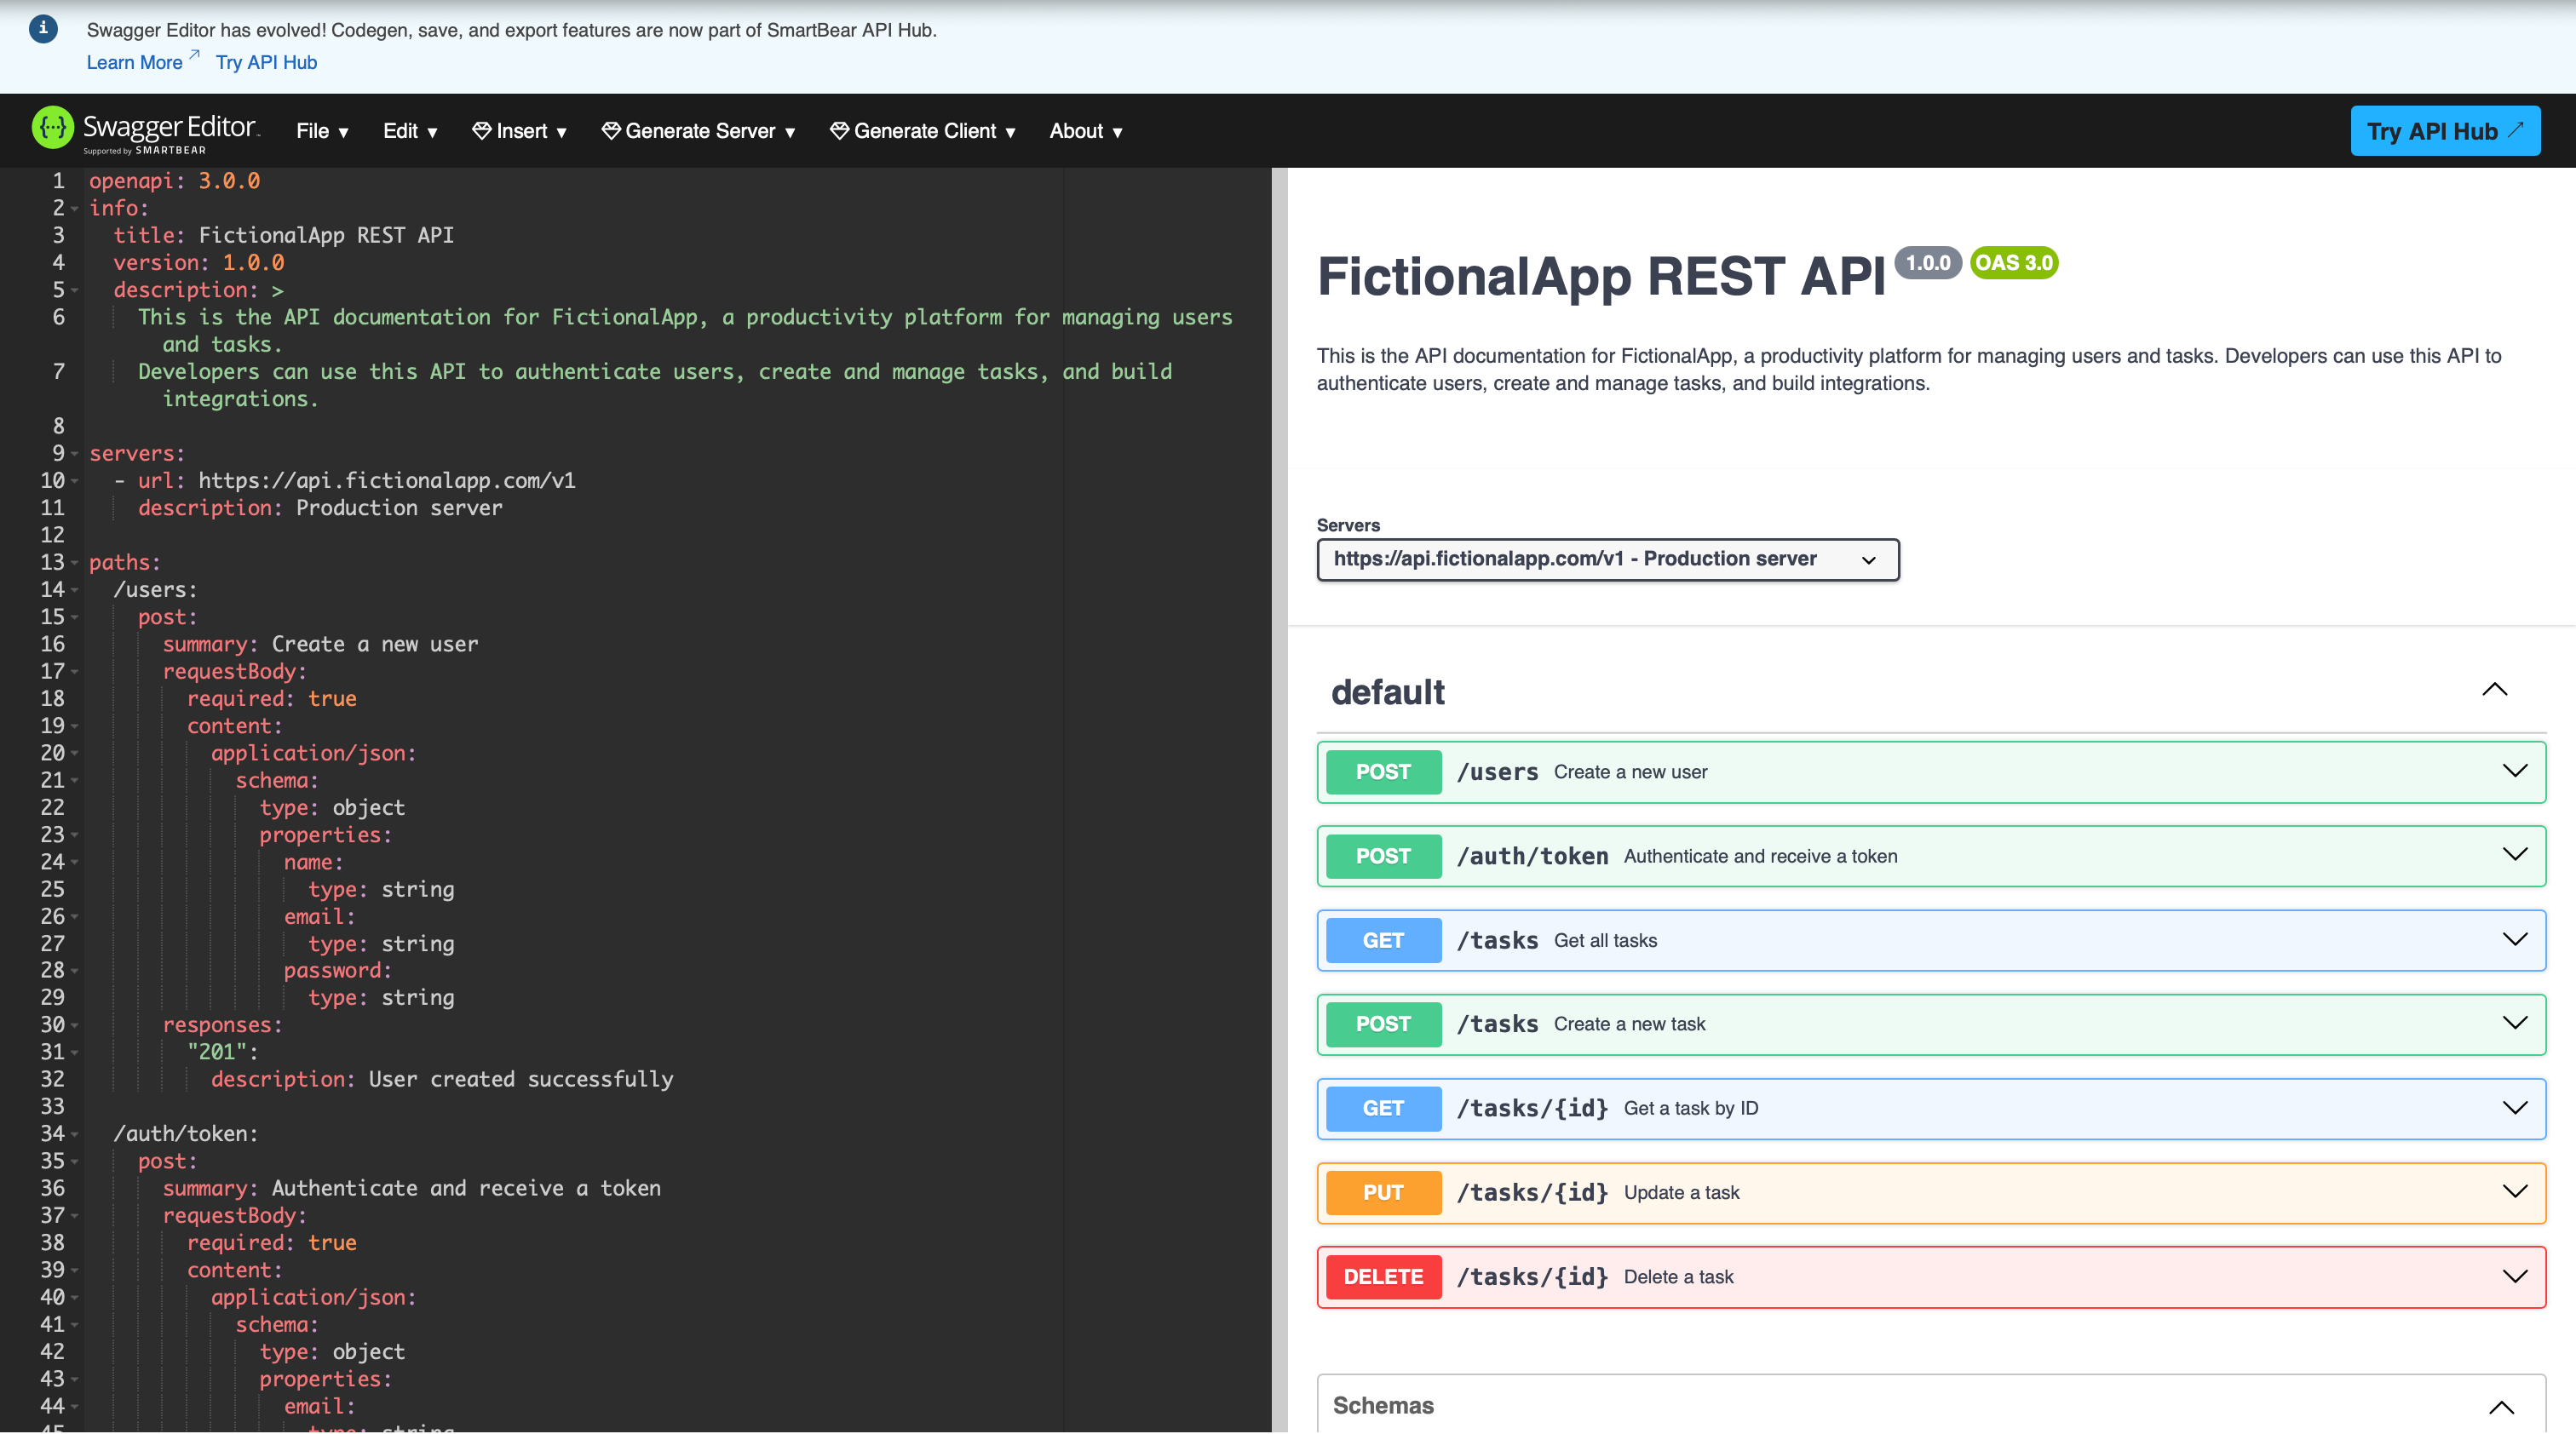Click the GET badge for Get all tasks
Image resolution: width=2576 pixels, height=1434 pixels.
tap(1383, 940)
